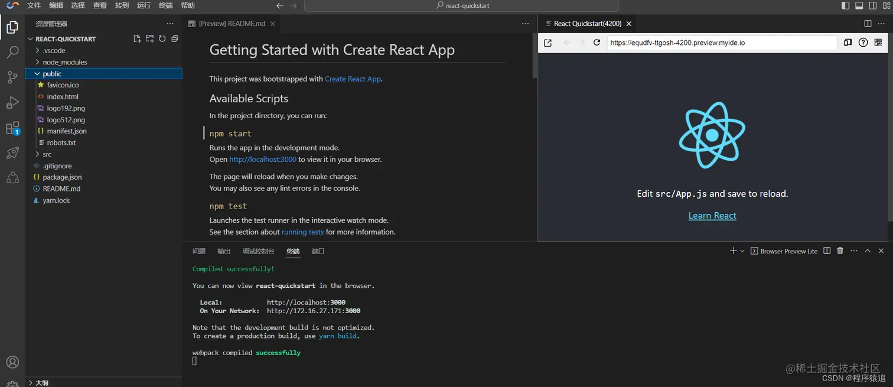Open README preview editor more actions ellipsis
893x387 pixels.
525,24
